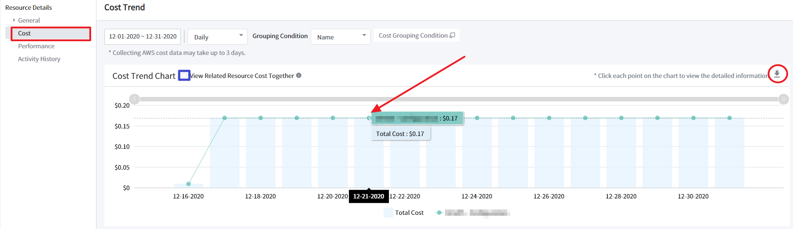Viewport: 793px width, 229px height.
Task: Open the Name grouping condition dropdown
Action: 340,37
